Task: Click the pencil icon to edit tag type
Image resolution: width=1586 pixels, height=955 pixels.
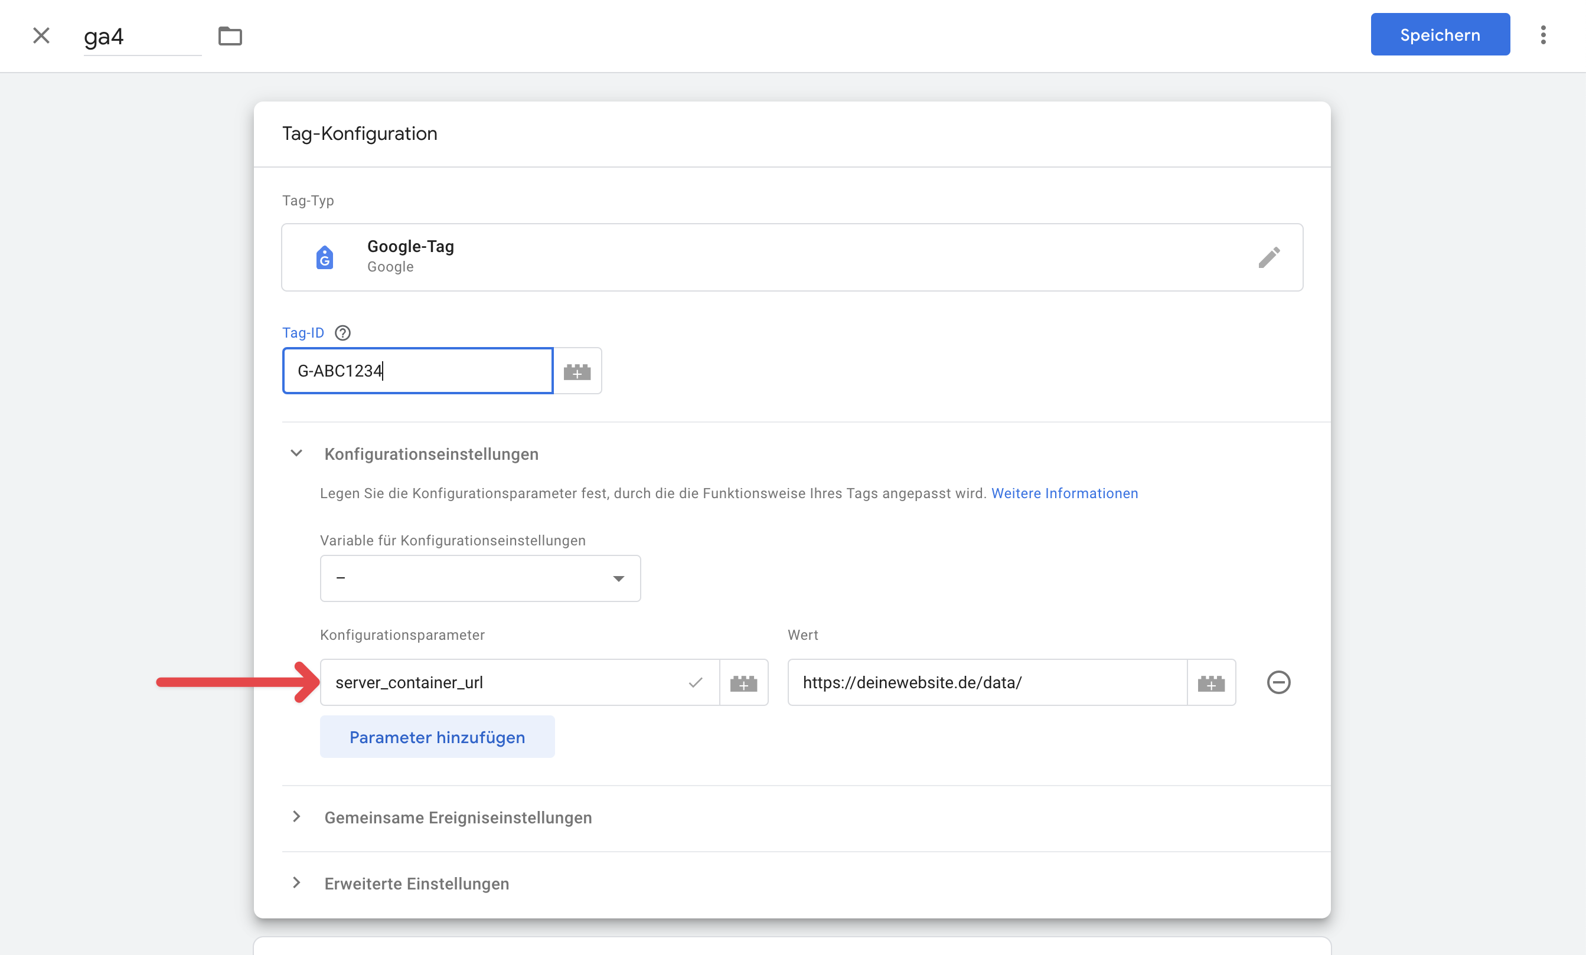Action: tap(1269, 257)
